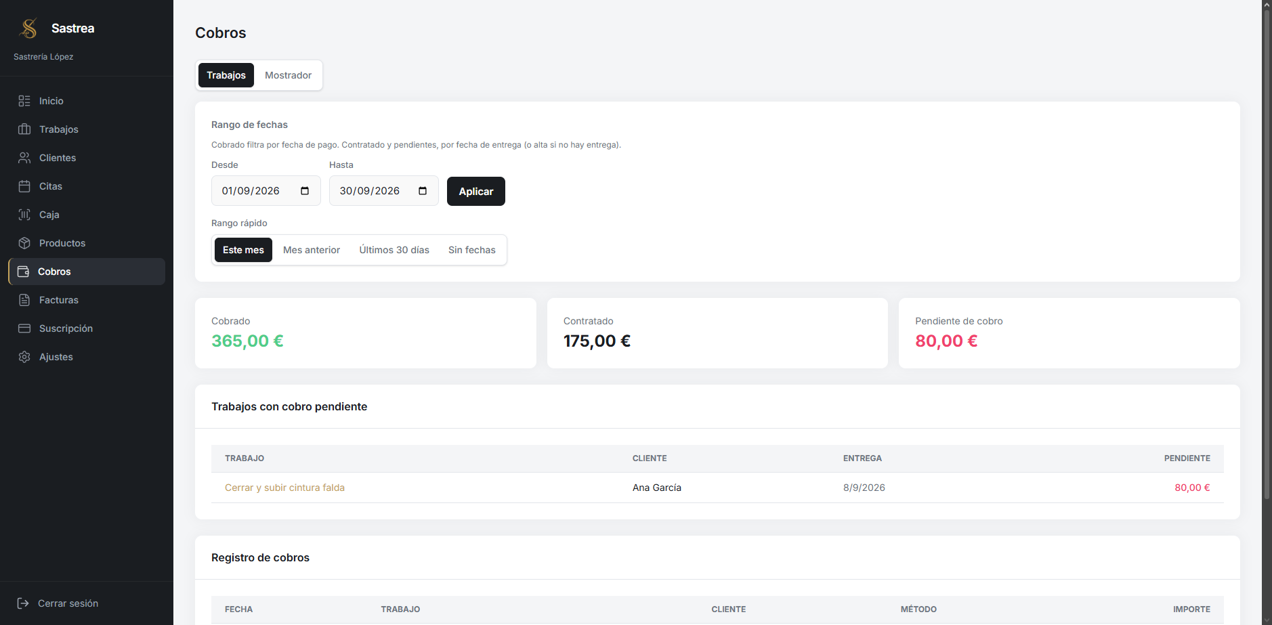Click the Contratado total 175,00 €
The image size is (1272, 625).
(597, 341)
